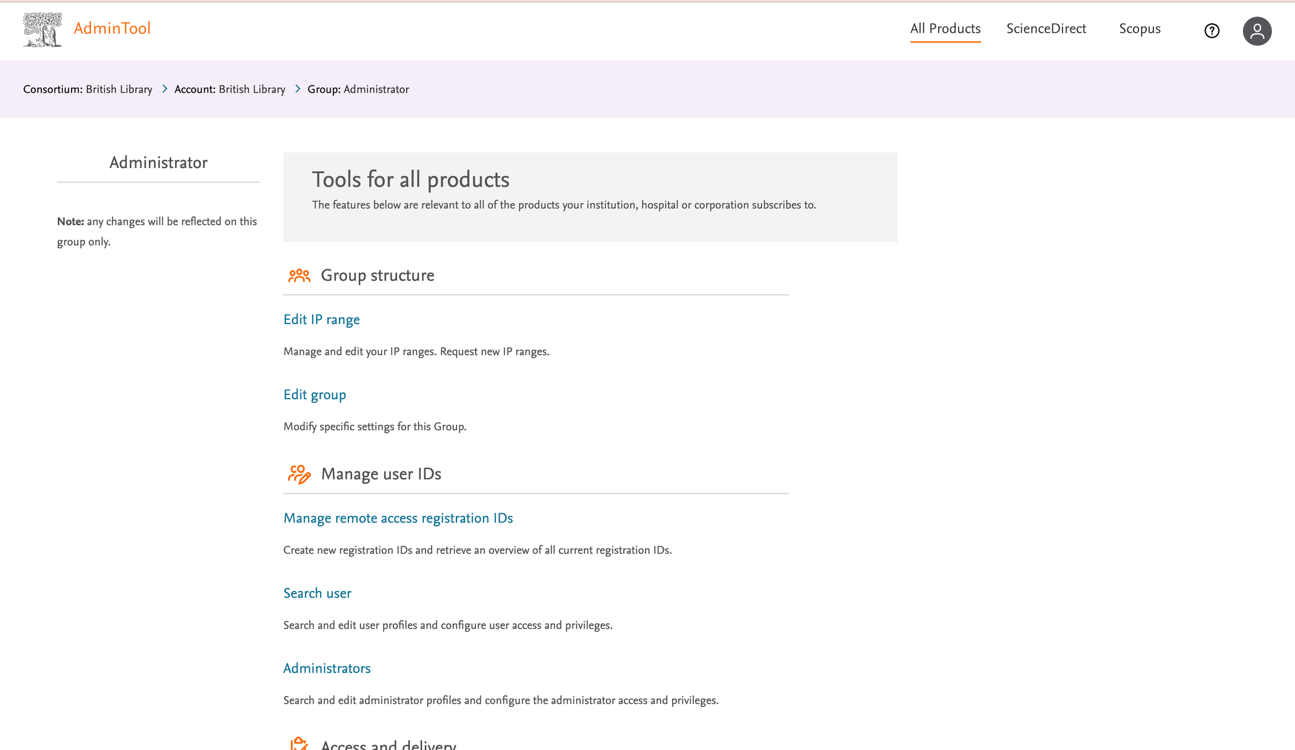Click the Manage user IDs icon

pyautogui.click(x=299, y=474)
